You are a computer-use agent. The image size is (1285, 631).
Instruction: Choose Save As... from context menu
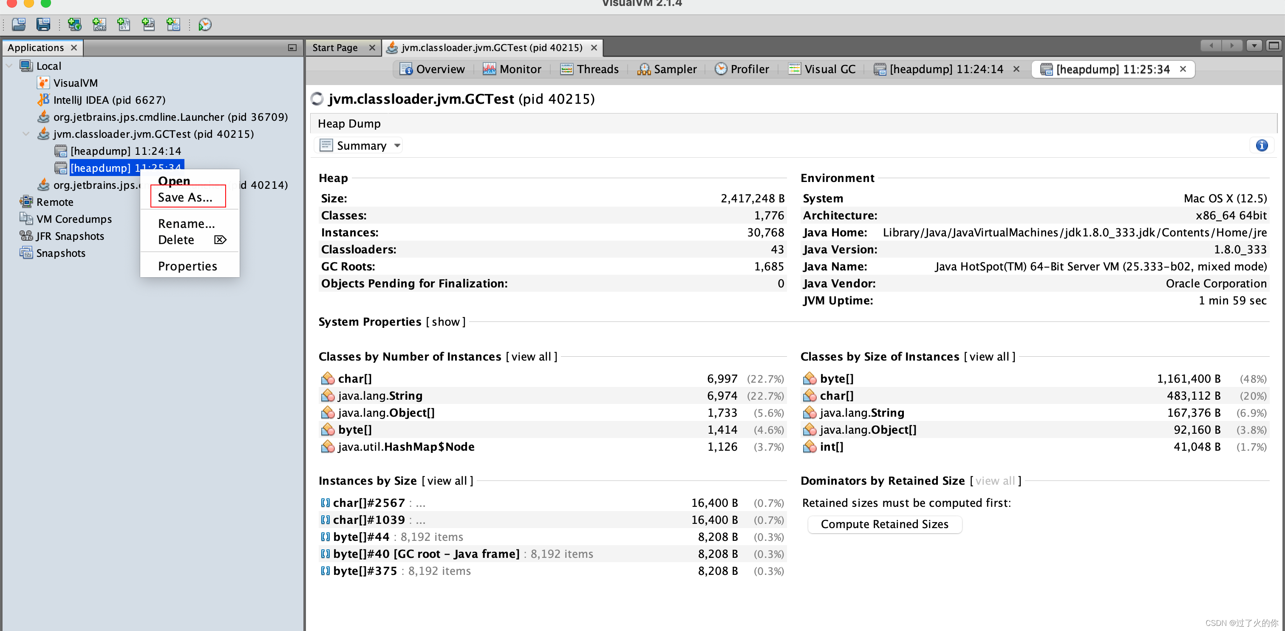(x=185, y=197)
